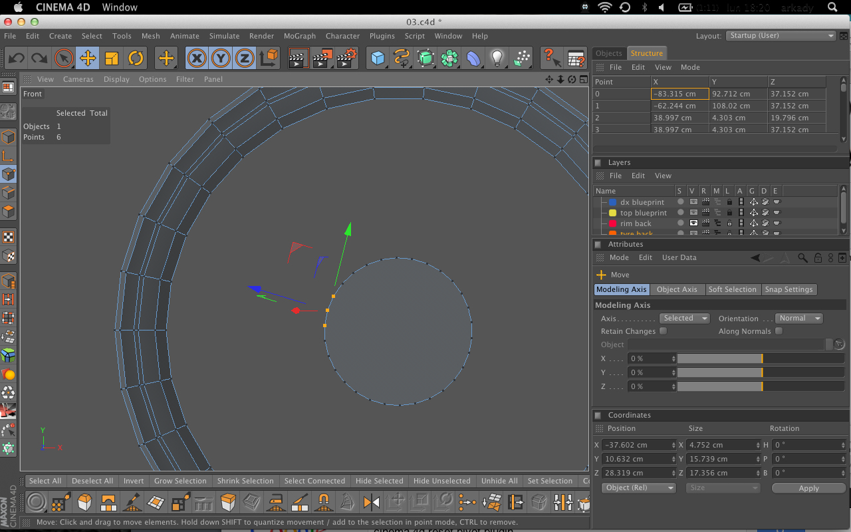Screen dimensions: 851x532
Task: Toggle visibility of rim back layer
Action: 693,223
